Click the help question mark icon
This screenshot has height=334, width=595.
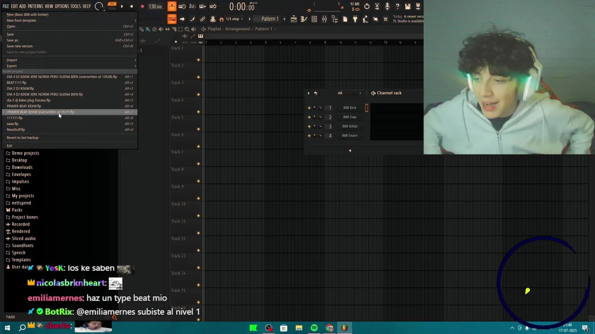[x=397, y=6]
